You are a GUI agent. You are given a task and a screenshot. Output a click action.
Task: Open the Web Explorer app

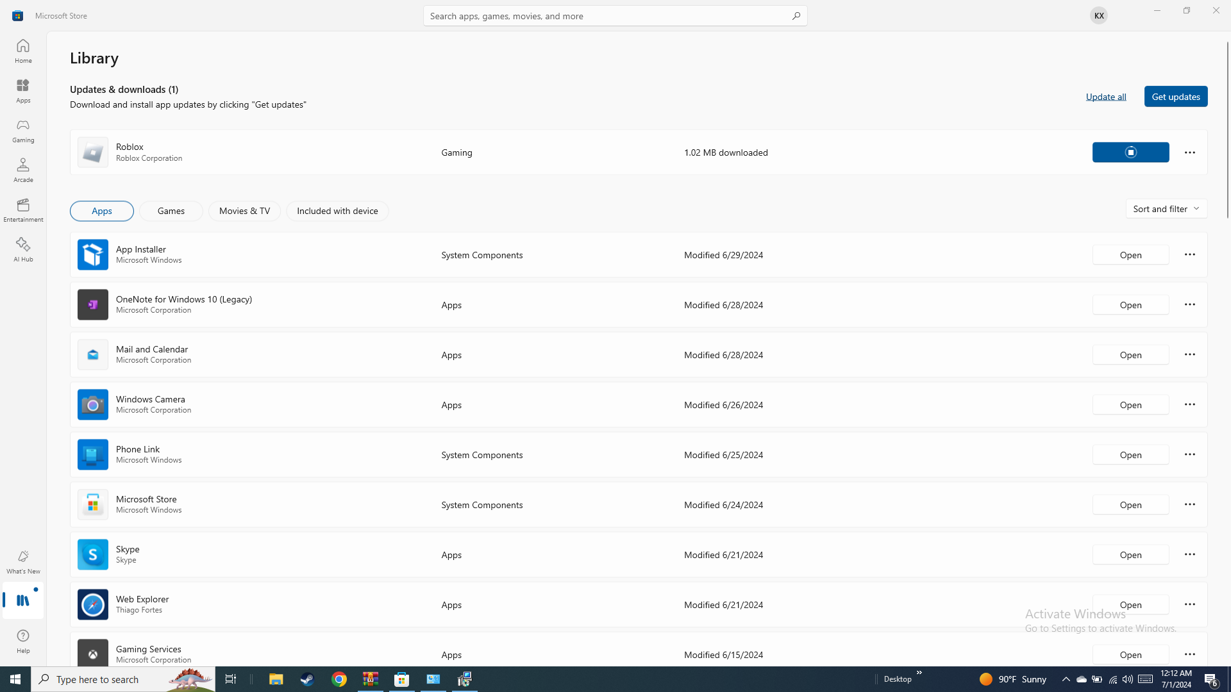[x=1130, y=604]
